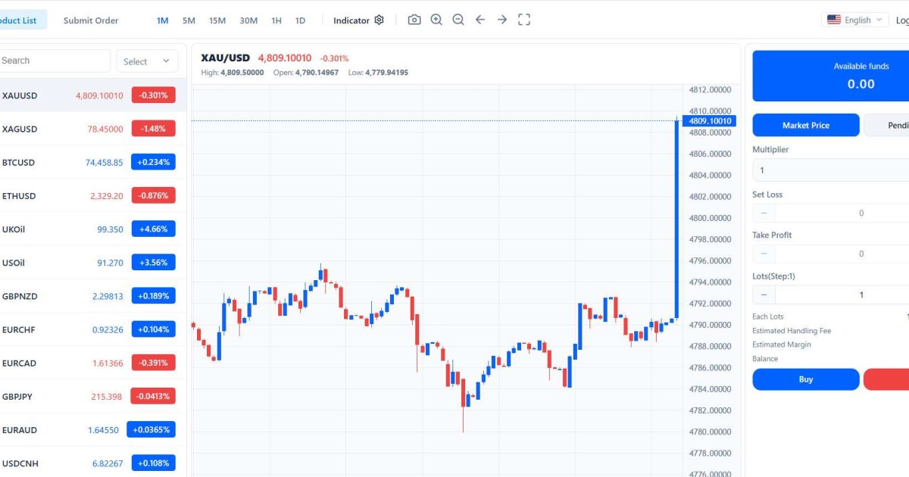
Task: Select the Market Price order tab
Action: (806, 125)
